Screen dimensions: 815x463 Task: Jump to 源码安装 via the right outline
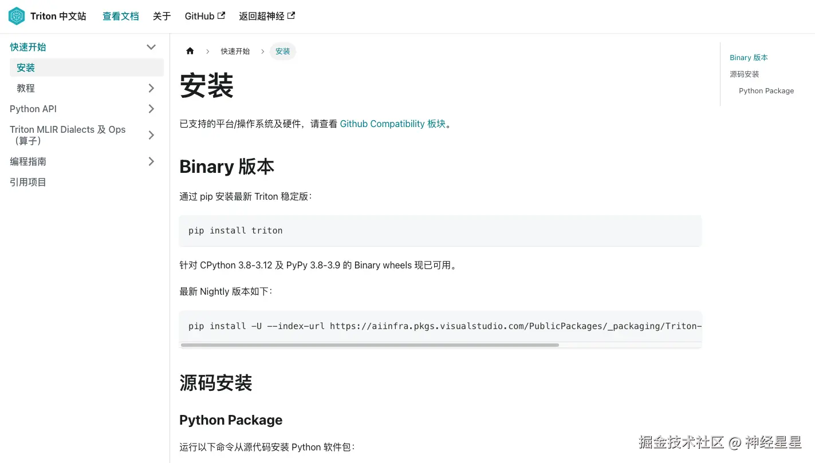744,74
